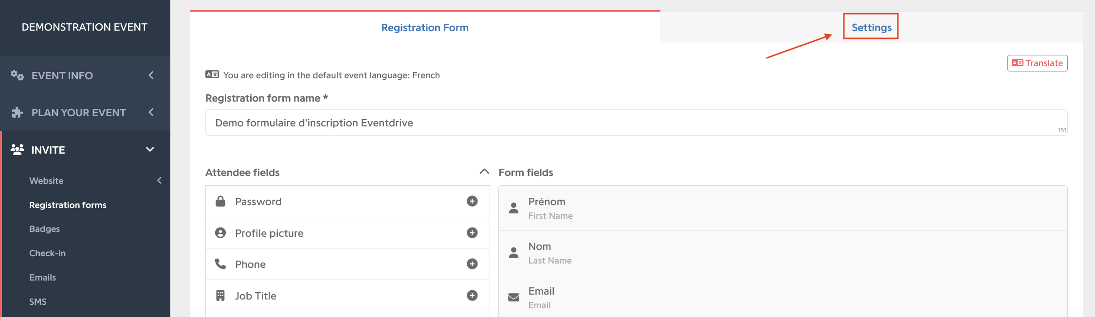Screen dimensions: 1095x317
Task: Click the Registration form name input
Action: click(x=636, y=123)
